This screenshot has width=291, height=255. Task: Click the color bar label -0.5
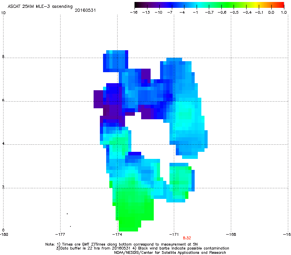pos(234,13)
